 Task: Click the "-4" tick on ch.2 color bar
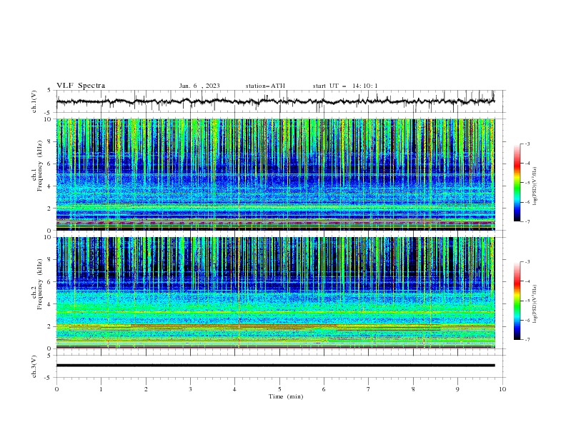click(x=527, y=281)
